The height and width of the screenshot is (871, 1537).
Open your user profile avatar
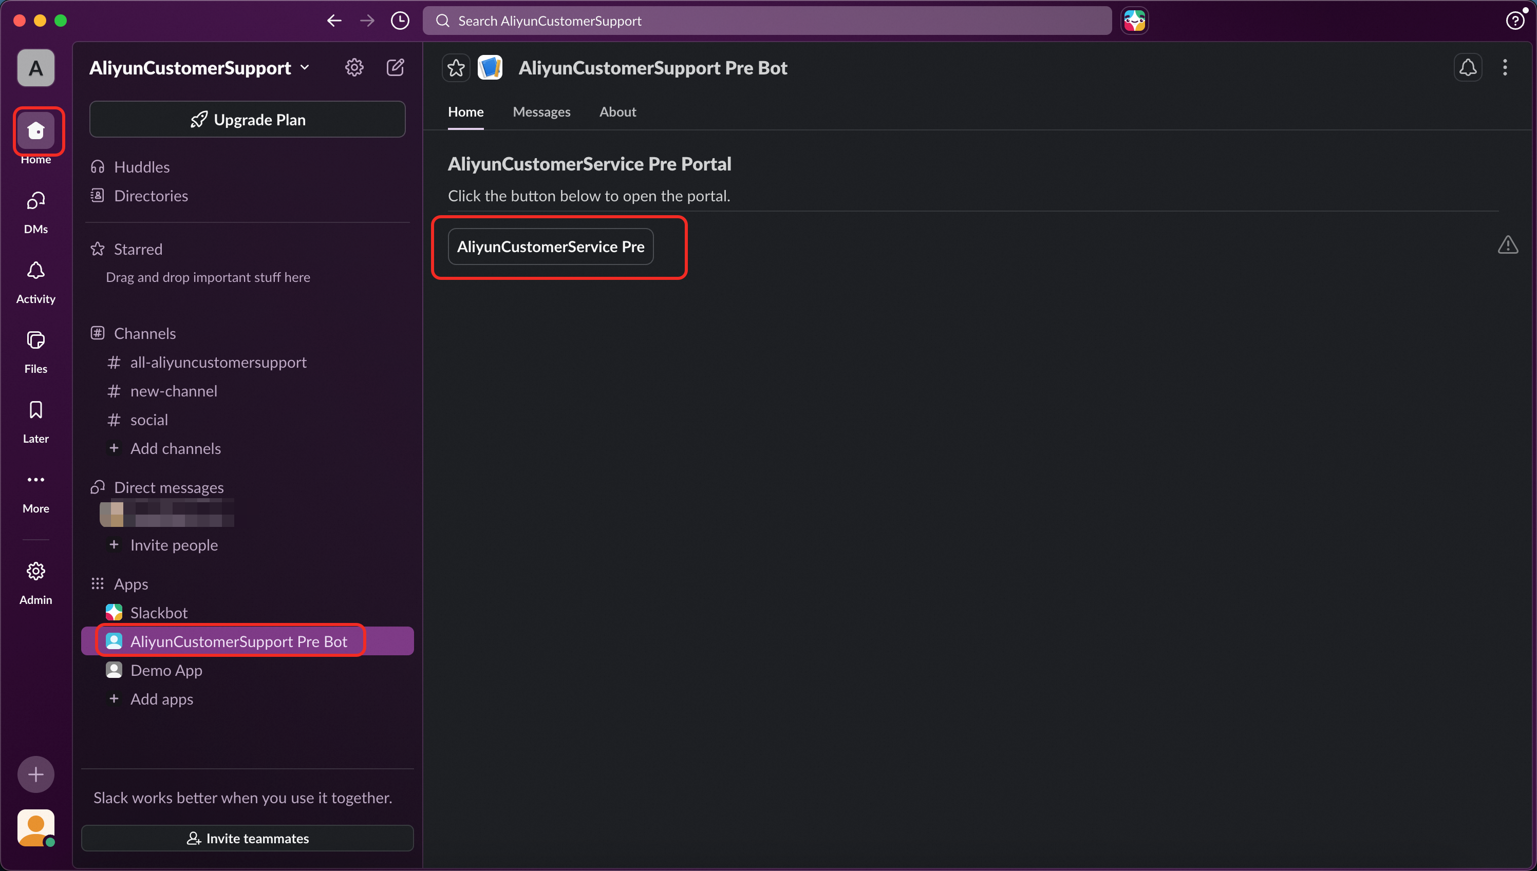[x=36, y=828]
